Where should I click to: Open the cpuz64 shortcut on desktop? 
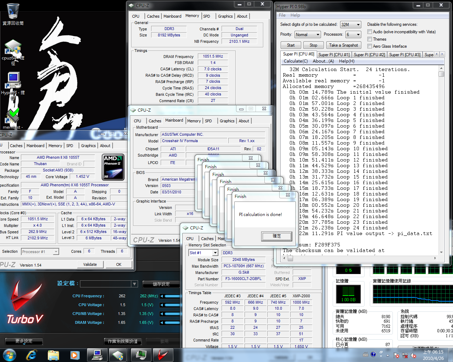(x=13, y=52)
